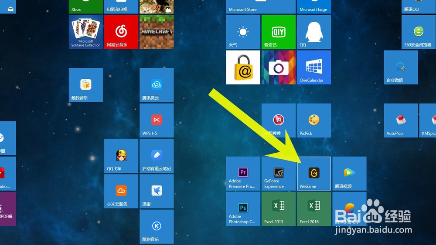Open the 企业微信 tile
This screenshot has width=436, height=245.
(x=401, y=67)
